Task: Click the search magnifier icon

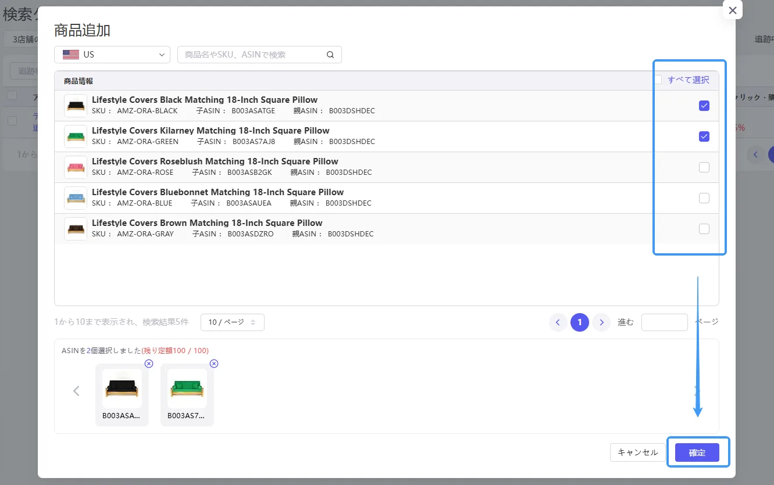Action: click(x=330, y=55)
